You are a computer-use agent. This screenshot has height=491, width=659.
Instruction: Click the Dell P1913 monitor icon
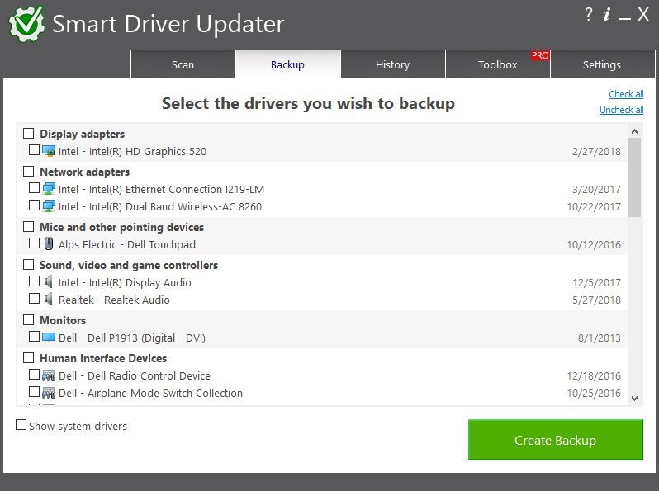tap(49, 338)
